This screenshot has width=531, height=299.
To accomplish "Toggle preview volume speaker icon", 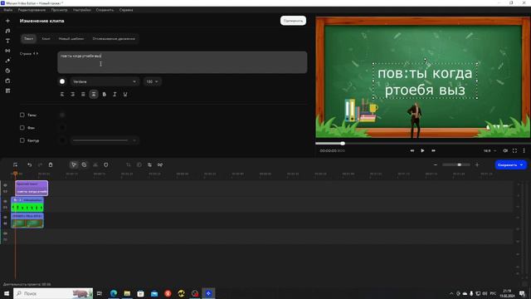I will click(x=505, y=150).
